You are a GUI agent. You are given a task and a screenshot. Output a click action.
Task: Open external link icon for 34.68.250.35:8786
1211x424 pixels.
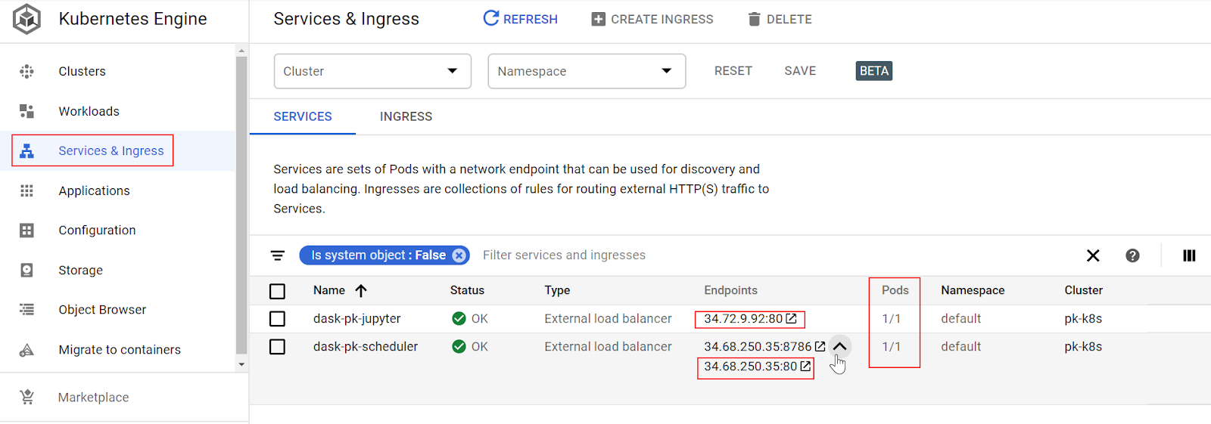click(820, 346)
